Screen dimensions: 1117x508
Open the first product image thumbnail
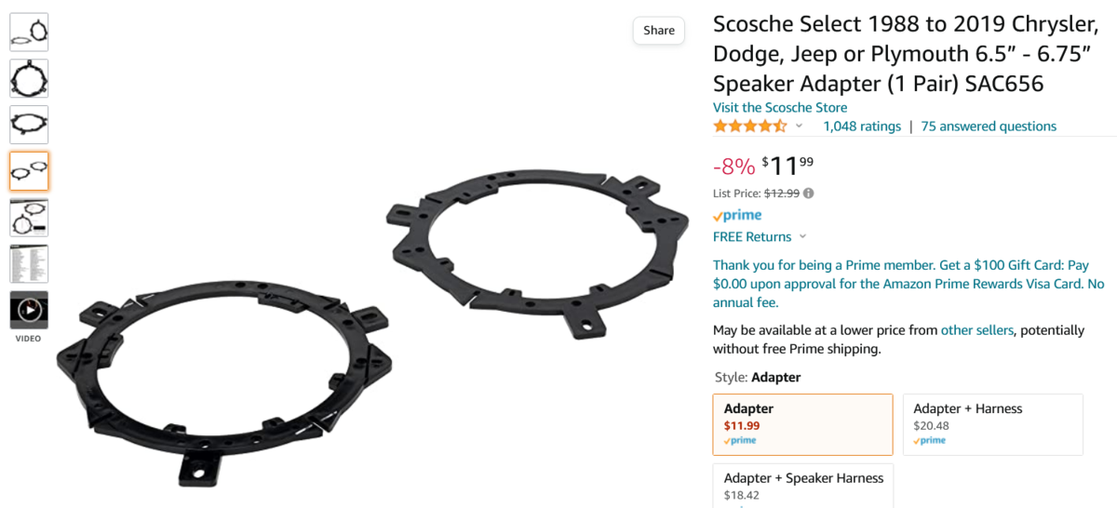coord(29,33)
